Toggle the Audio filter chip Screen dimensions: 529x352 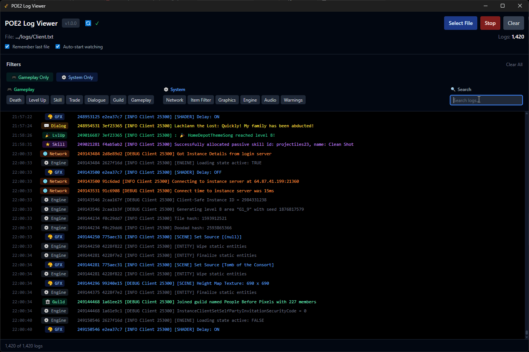(270, 100)
